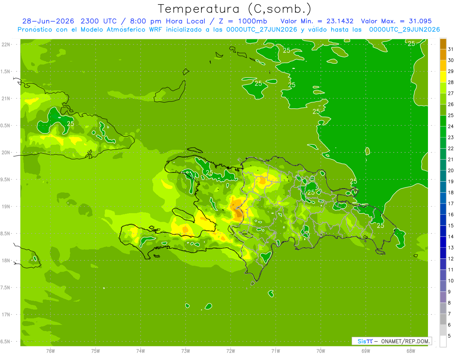Select legend color band above 31
This screenshot has width=461, height=356.
(443, 44)
